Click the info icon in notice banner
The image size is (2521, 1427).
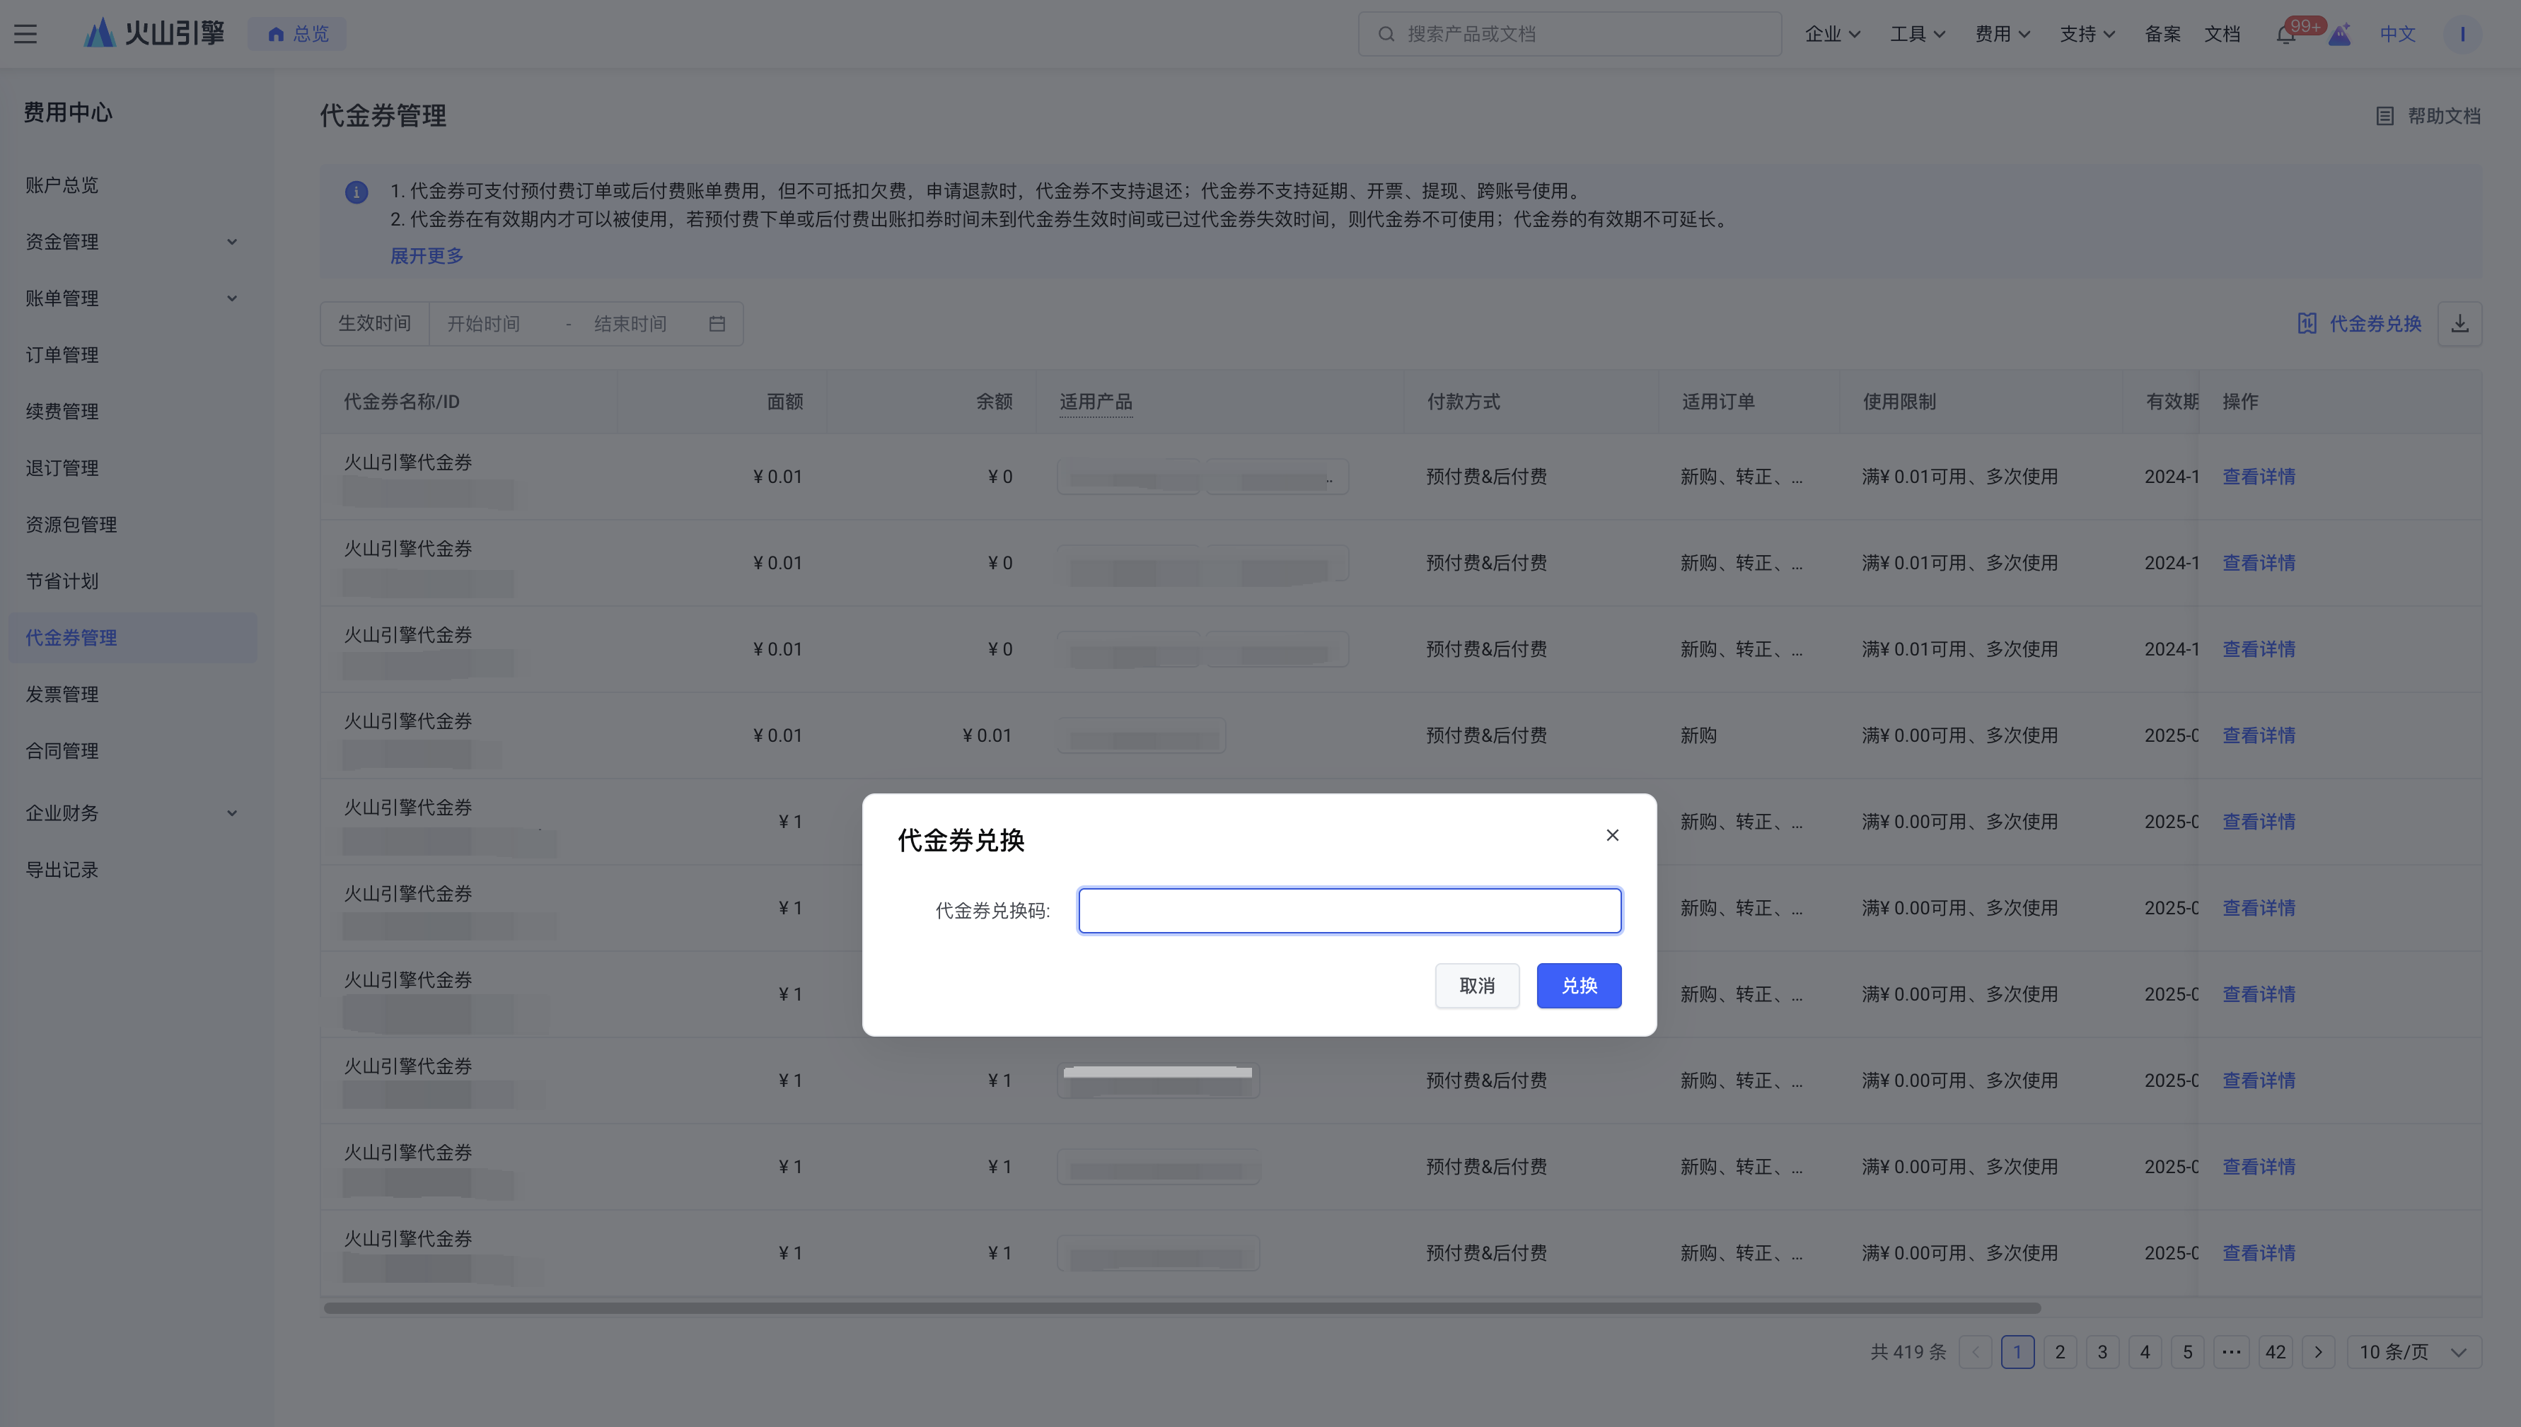click(x=357, y=192)
